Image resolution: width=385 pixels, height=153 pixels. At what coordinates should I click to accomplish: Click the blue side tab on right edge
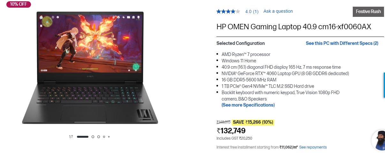click(x=384, y=85)
